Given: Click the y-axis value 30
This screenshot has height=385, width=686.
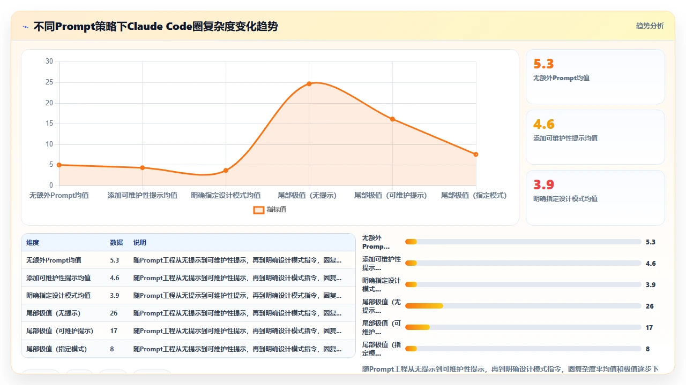Looking at the screenshot, I should pos(49,61).
